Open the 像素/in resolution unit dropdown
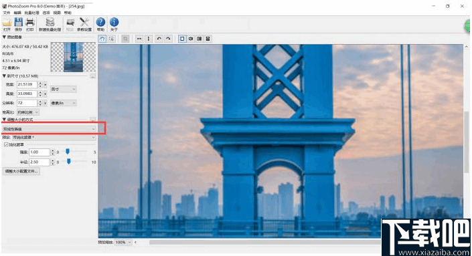 (x=63, y=103)
